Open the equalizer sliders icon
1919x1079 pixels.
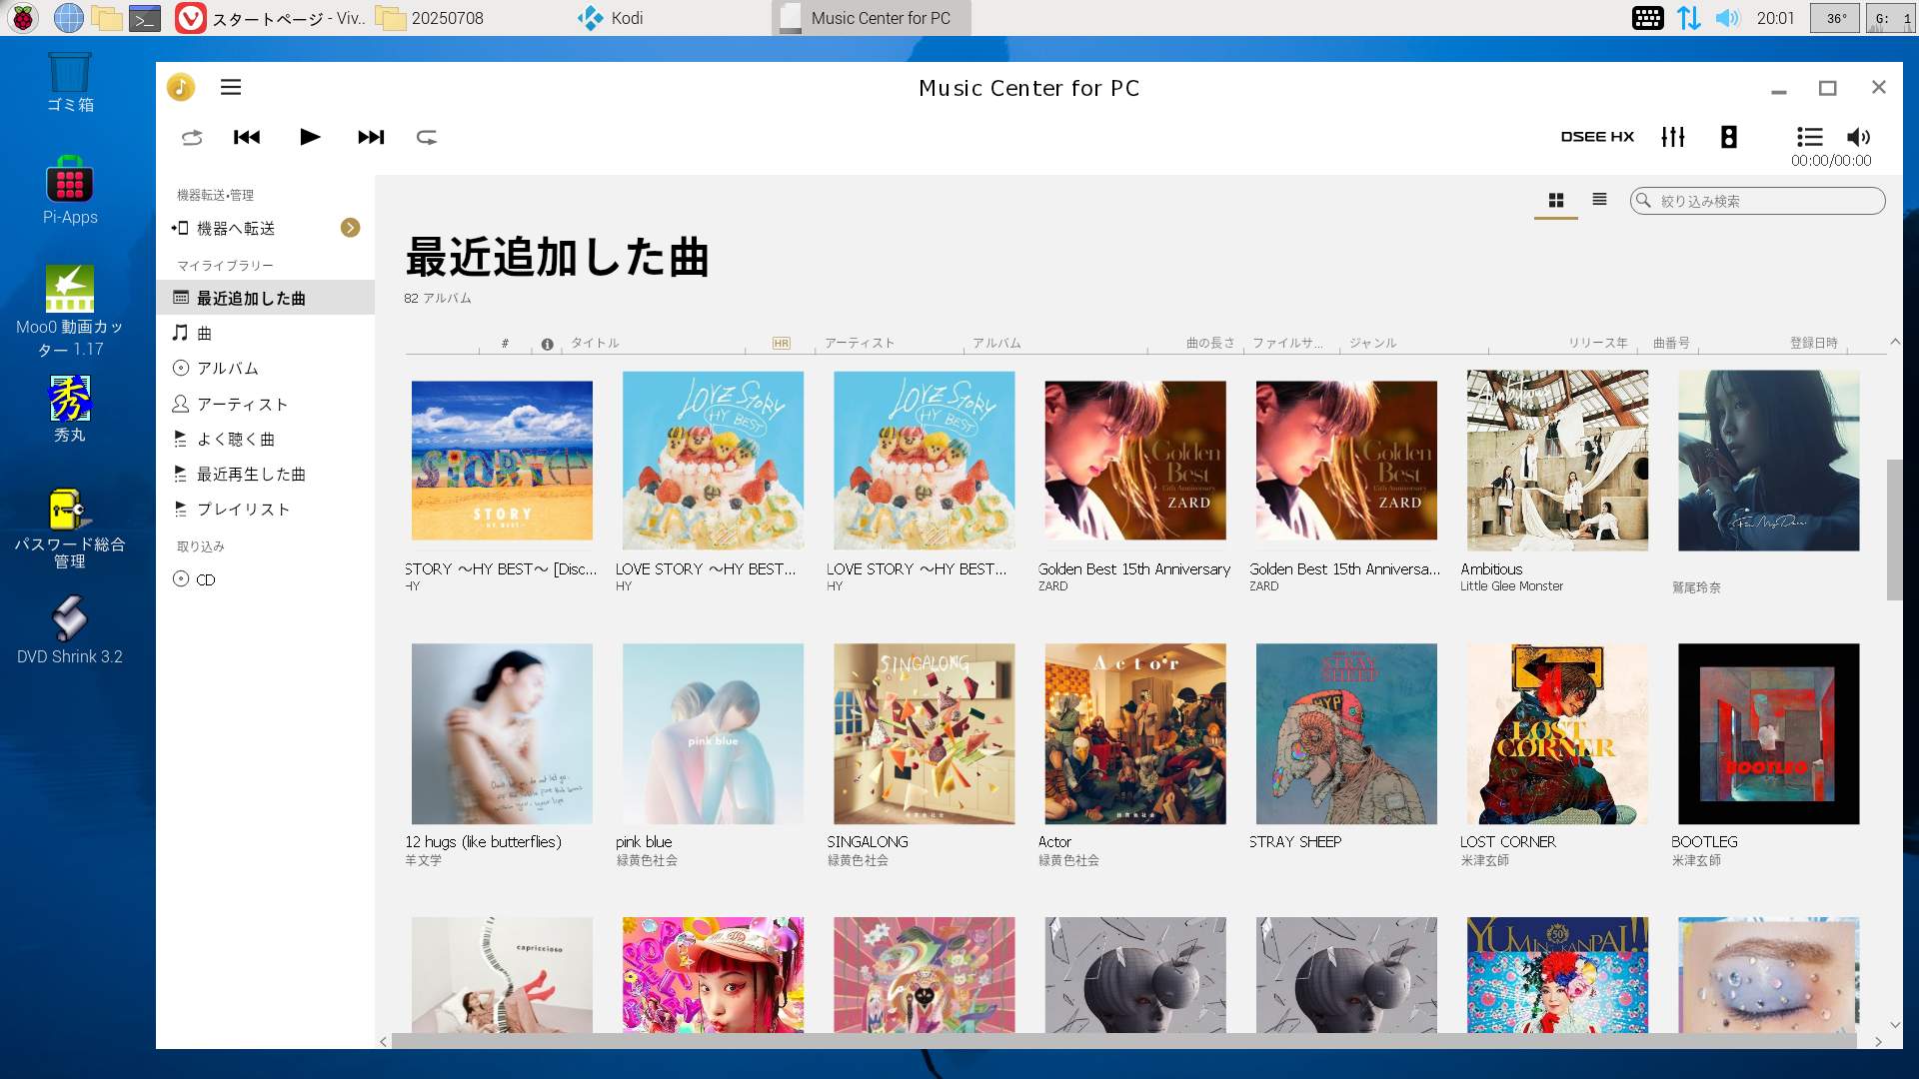click(1673, 137)
